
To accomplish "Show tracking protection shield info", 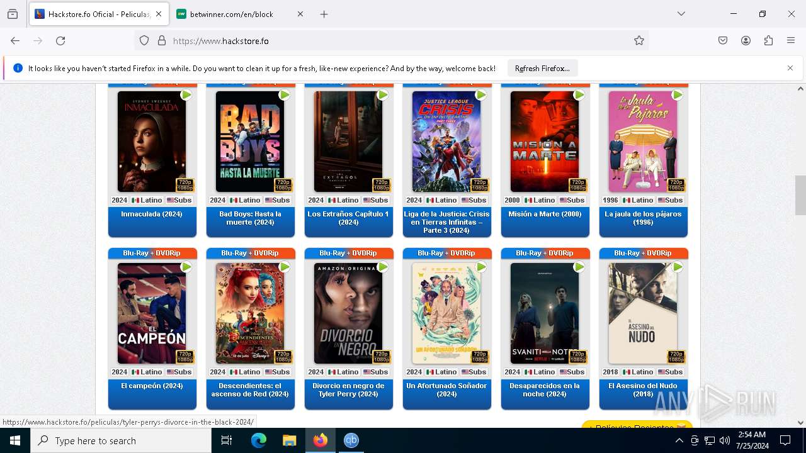I will [144, 41].
